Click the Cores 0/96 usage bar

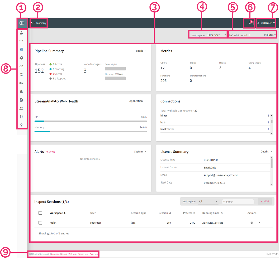(x=115, y=69)
